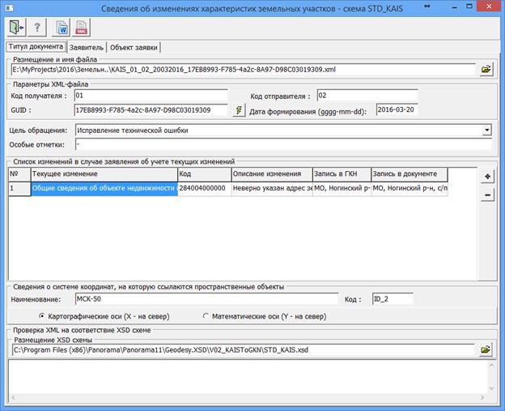Add a change row with plus button
Viewport: 505px width, 411px height.
pos(487,177)
